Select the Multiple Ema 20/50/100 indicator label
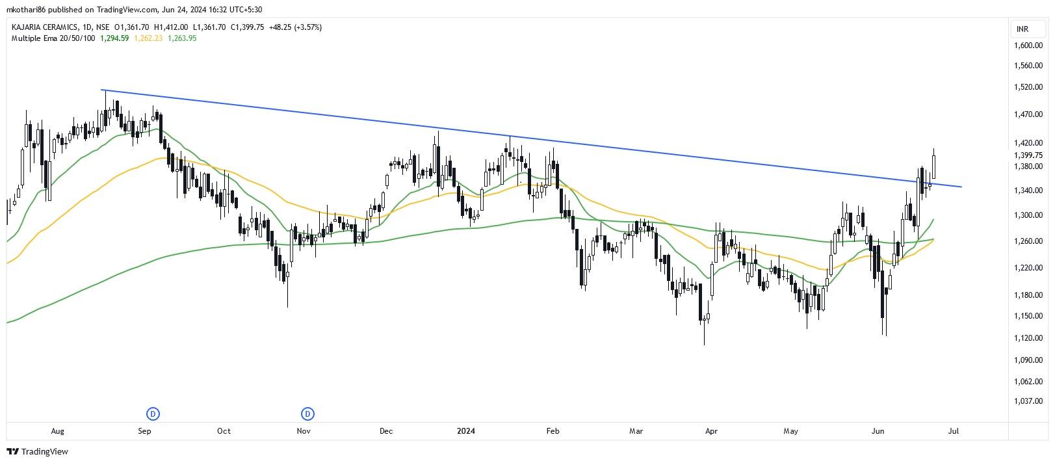The width and height of the screenshot is (1055, 463). pyautogui.click(x=53, y=38)
